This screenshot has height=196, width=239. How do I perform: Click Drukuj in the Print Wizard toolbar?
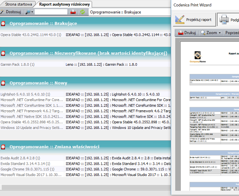pos(187,33)
